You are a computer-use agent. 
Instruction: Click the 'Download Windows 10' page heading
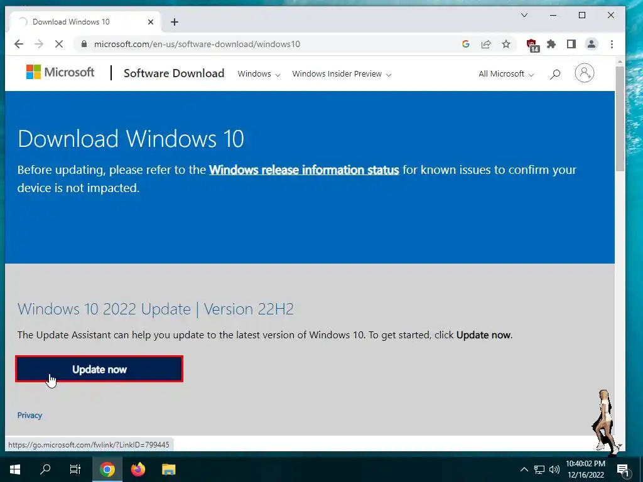click(x=131, y=139)
